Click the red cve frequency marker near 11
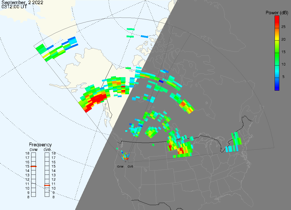The image size is (291, 210). click(x=47, y=185)
